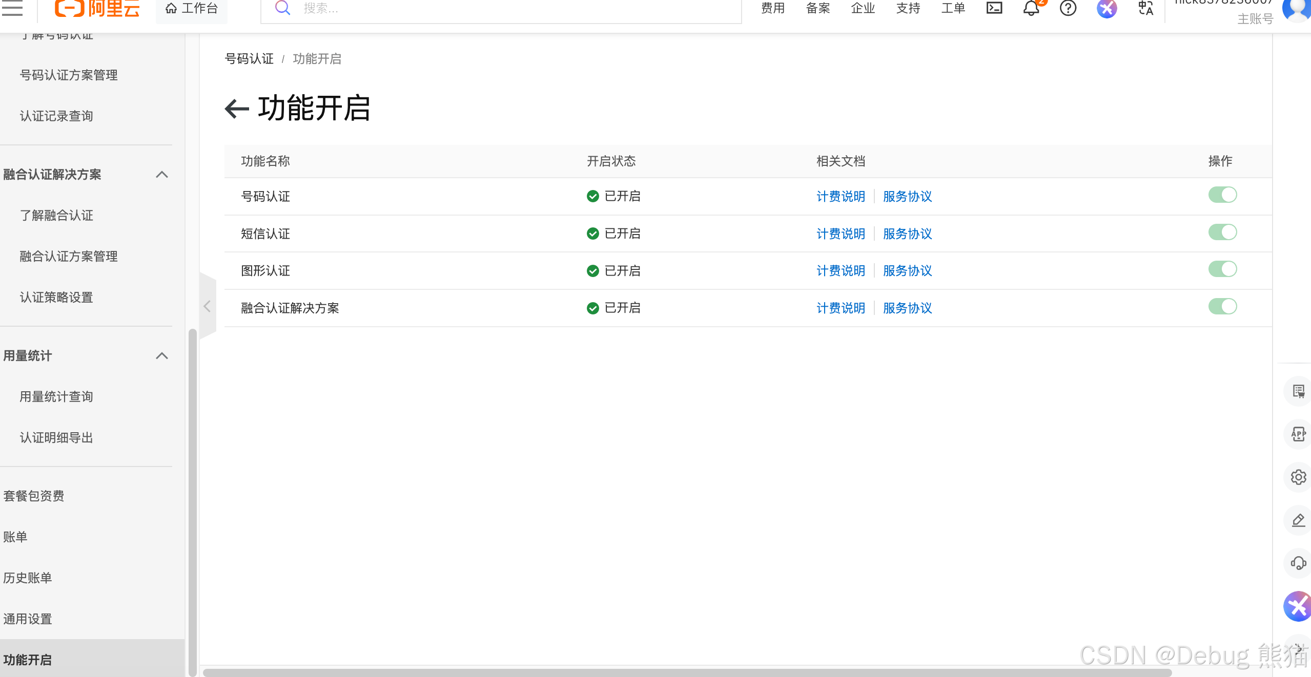Open 服务协议 link for 号码认证
The image size is (1311, 677).
(907, 197)
